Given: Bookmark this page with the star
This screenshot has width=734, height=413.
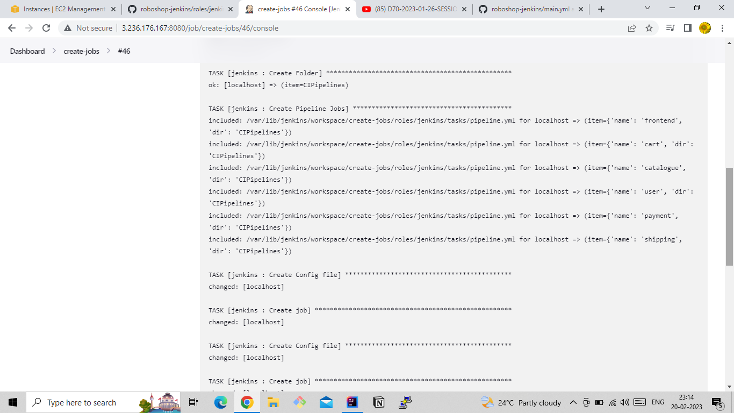Looking at the screenshot, I should tap(649, 28).
